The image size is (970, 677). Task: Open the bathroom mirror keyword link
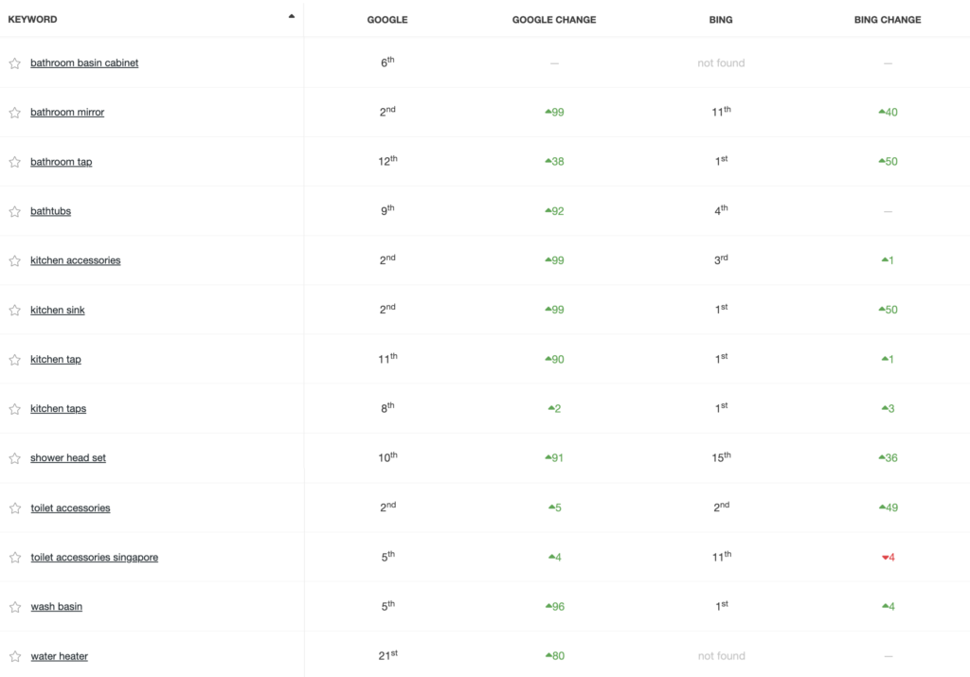pyautogui.click(x=67, y=112)
